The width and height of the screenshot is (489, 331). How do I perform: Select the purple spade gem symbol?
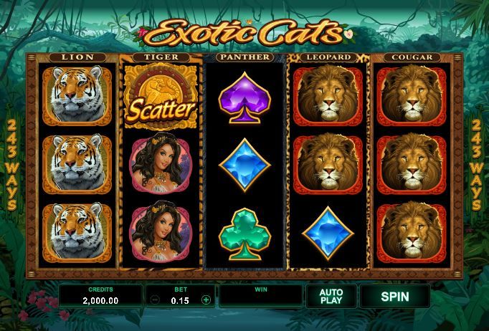coord(244,98)
